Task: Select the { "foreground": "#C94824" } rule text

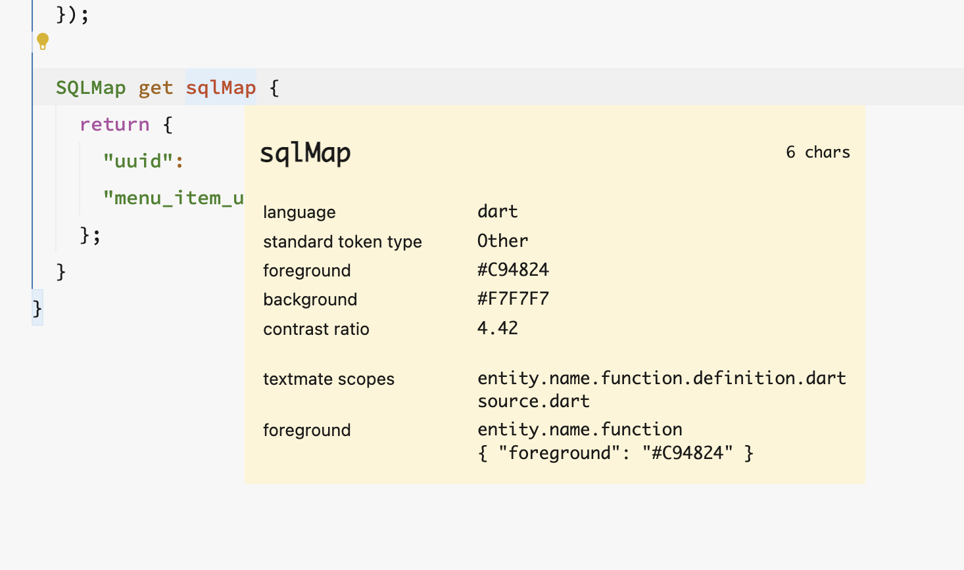Action: click(616, 453)
